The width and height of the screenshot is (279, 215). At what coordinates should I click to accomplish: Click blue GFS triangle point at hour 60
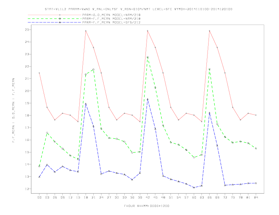click(x=194, y=188)
